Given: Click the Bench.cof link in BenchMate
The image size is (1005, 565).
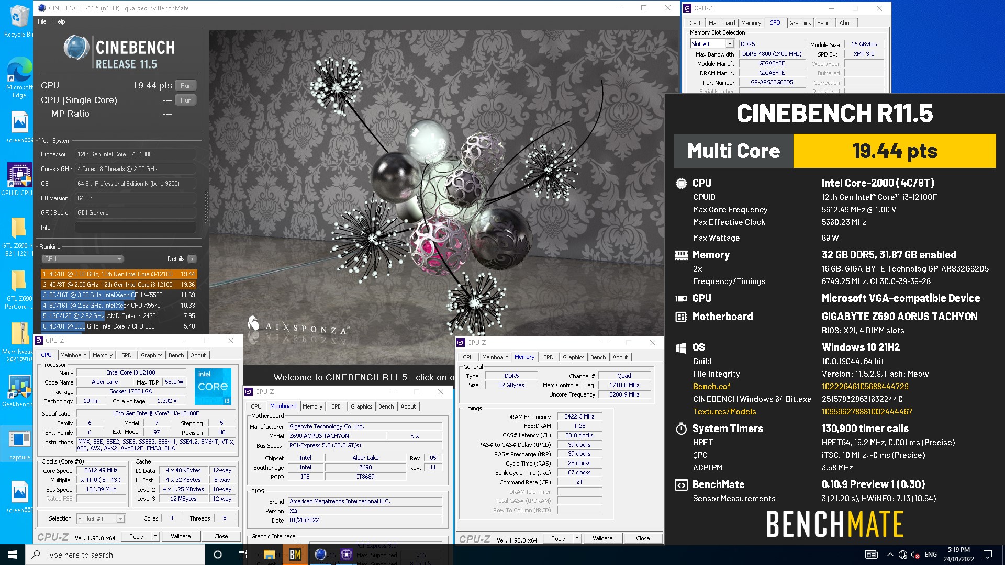Looking at the screenshot, I should point(711,387).
